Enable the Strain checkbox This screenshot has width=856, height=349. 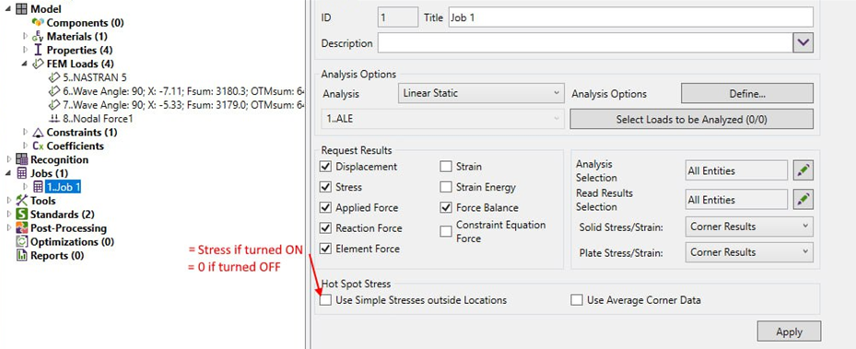(446, 167)
